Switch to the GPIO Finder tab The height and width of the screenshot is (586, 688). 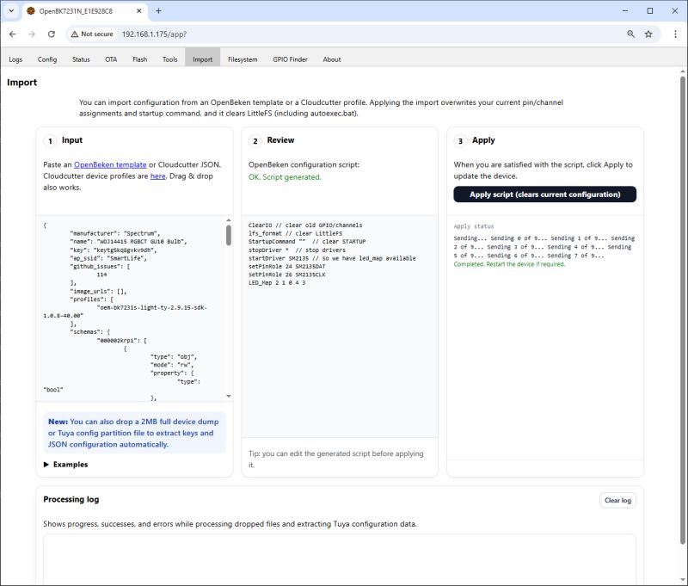coord(289,59)
